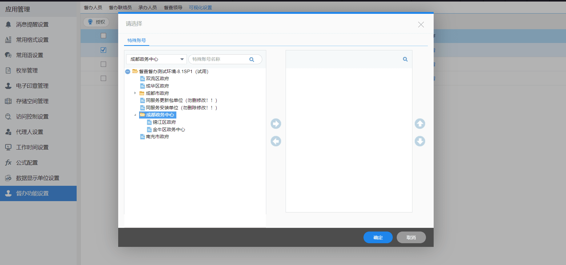This screenshot has height=265, width=566.
Task: Select the 特殊账号 tab
Action: (137, 41)
